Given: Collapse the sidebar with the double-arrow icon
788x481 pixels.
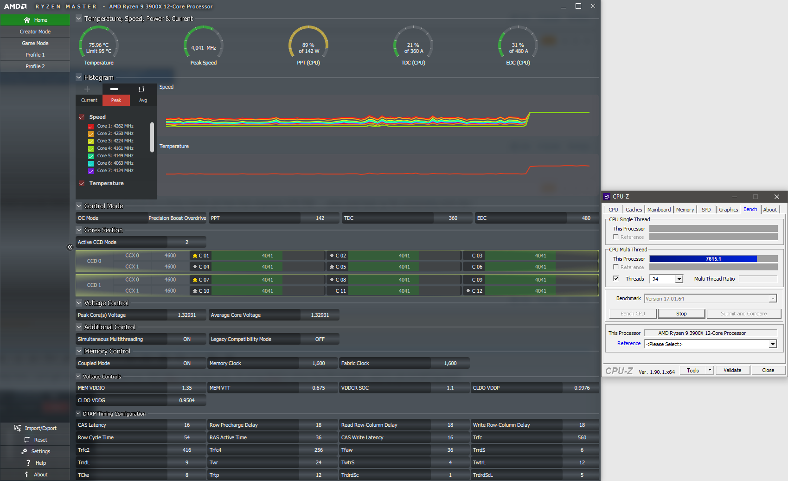Looking at the screenshot, I should point(70,247).
